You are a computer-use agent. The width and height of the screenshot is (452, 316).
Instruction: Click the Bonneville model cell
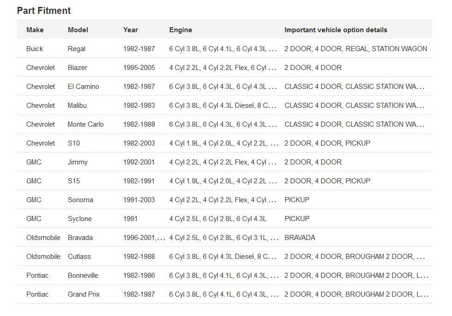[x=83, y=275]
